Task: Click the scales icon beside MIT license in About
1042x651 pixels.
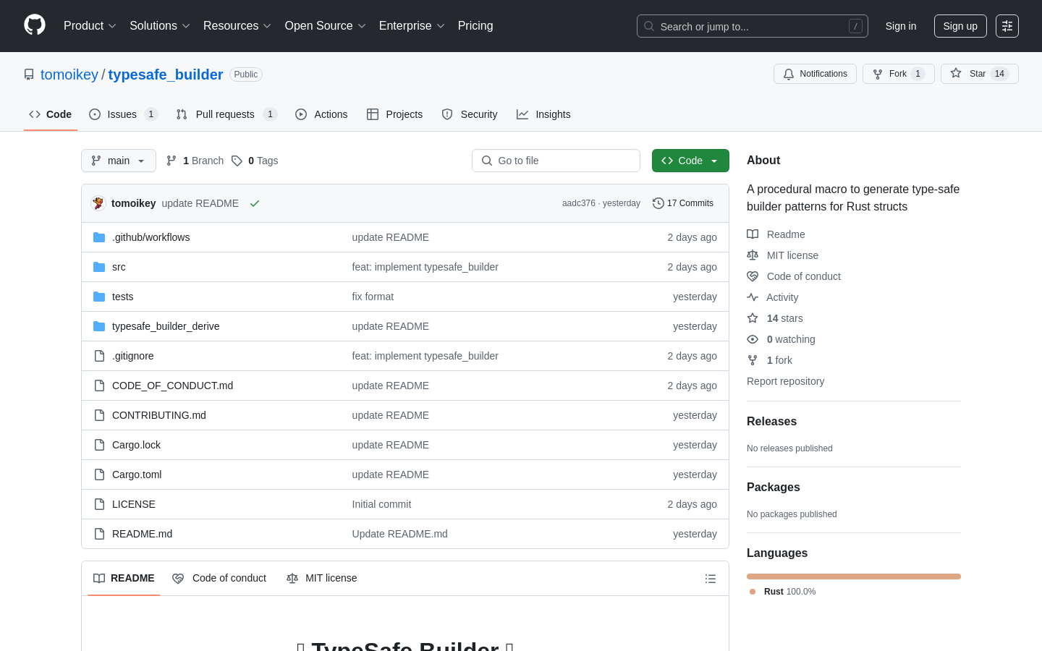Action: [753, 255]
